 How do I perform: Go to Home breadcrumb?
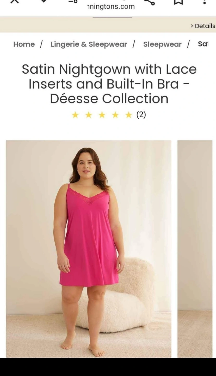24,44
